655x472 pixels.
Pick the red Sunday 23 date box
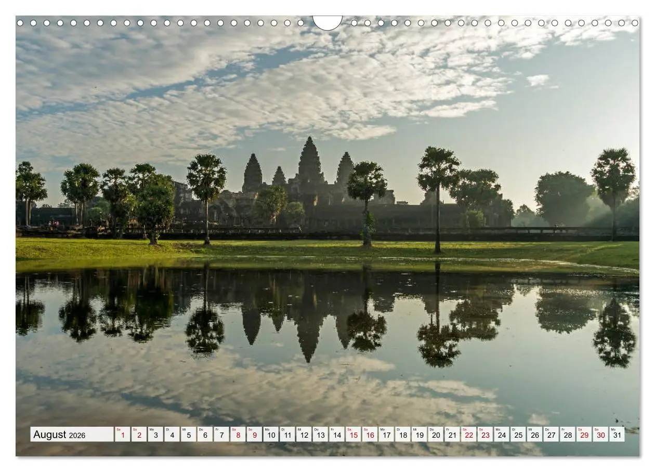point(485,435)
